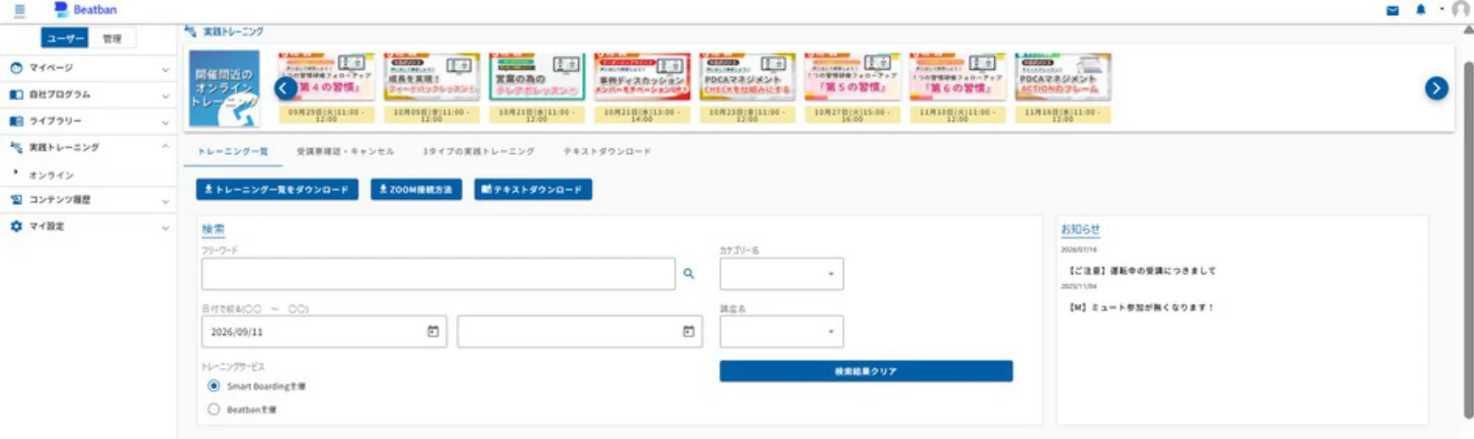Open the notification bell

click(1420, 10)
